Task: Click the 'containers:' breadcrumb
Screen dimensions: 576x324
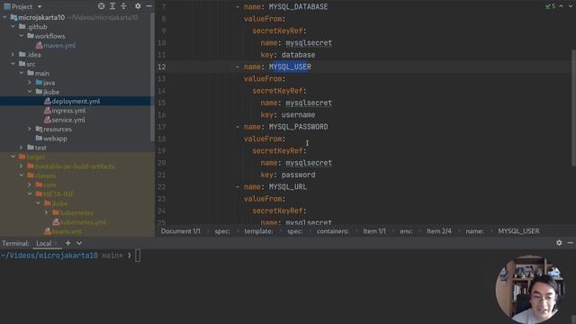Action: 333,231
